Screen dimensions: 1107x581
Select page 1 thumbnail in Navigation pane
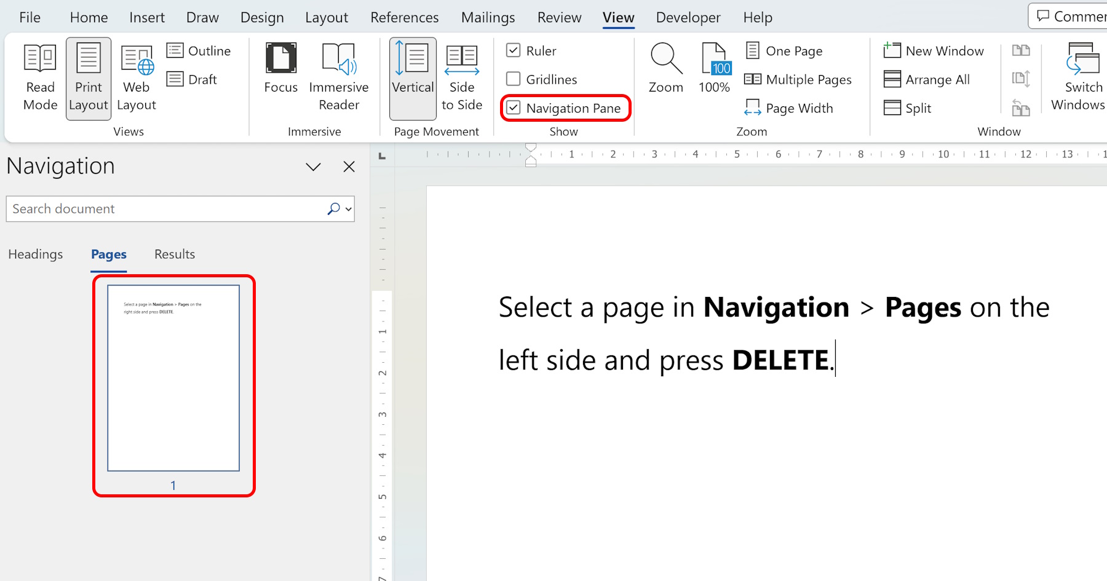tap(173, 377)
